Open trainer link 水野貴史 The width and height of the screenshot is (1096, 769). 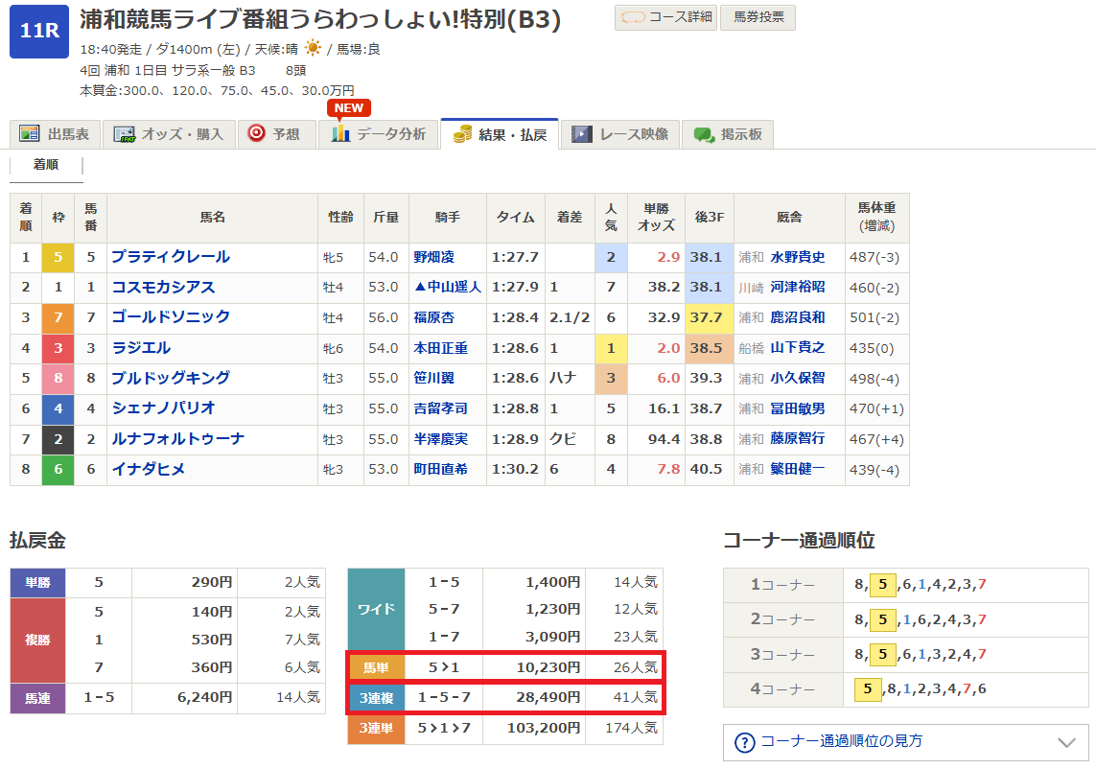[797, 258]
